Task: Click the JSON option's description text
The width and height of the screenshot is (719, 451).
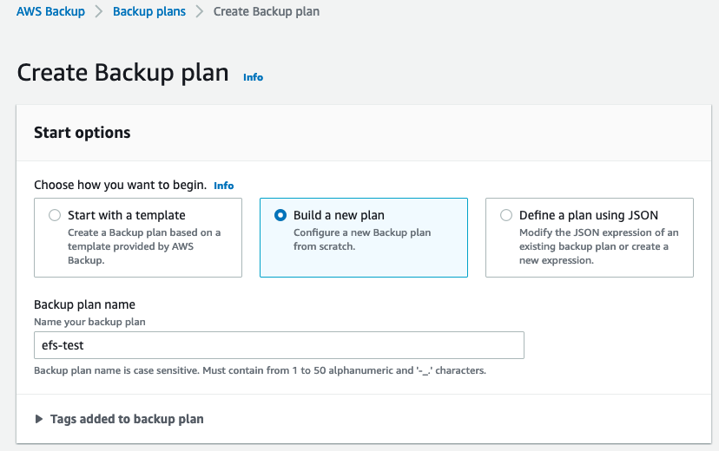Action: tap(598, 246)
